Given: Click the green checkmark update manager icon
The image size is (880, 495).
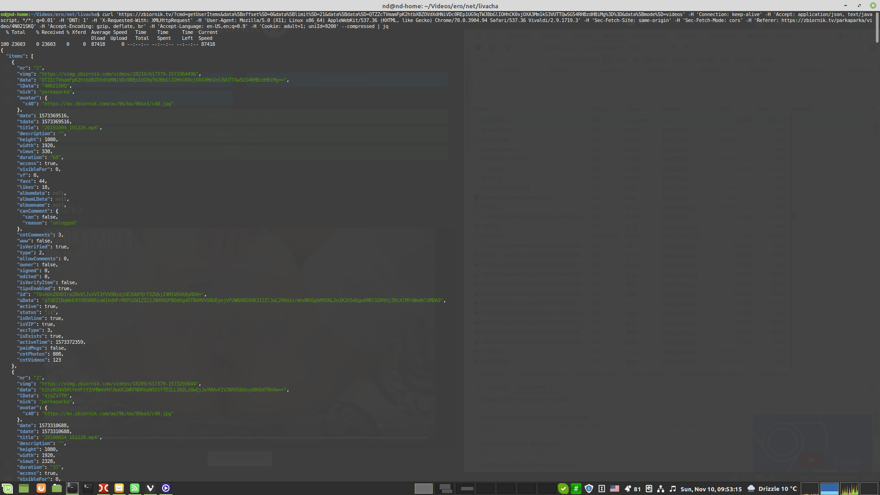Looking at the screenshot, I should coord(563,489).
